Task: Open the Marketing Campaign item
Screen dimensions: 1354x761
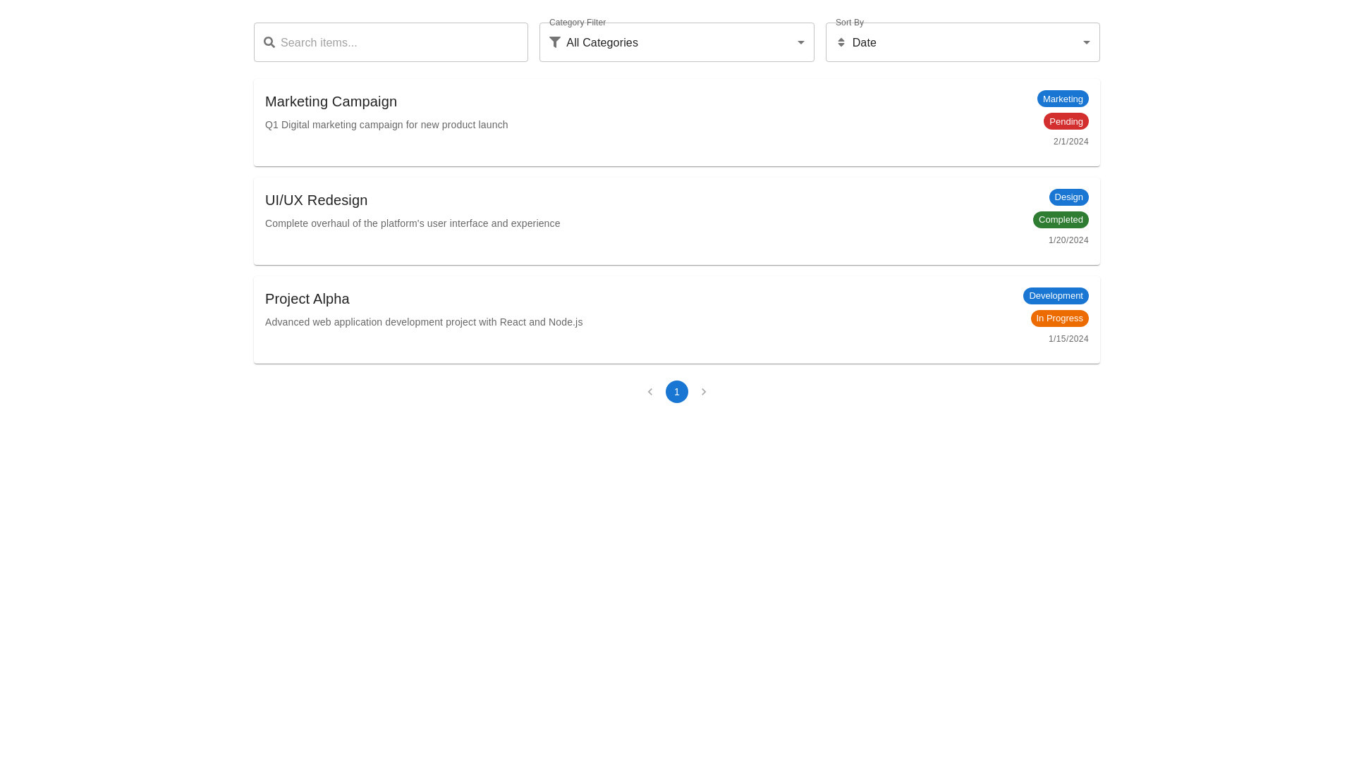Action: (x=331, y=101)
